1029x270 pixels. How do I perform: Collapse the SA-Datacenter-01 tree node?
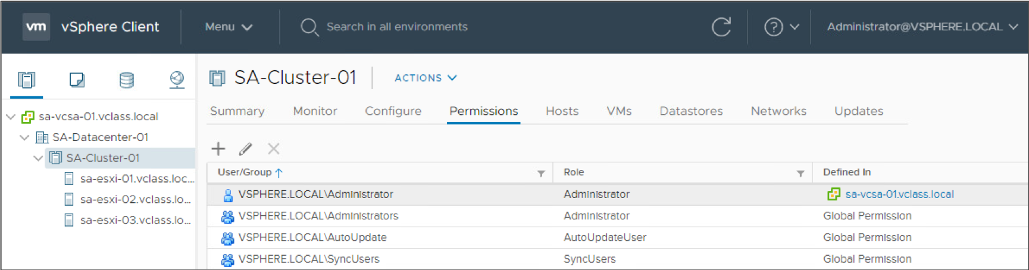point(24,137)
